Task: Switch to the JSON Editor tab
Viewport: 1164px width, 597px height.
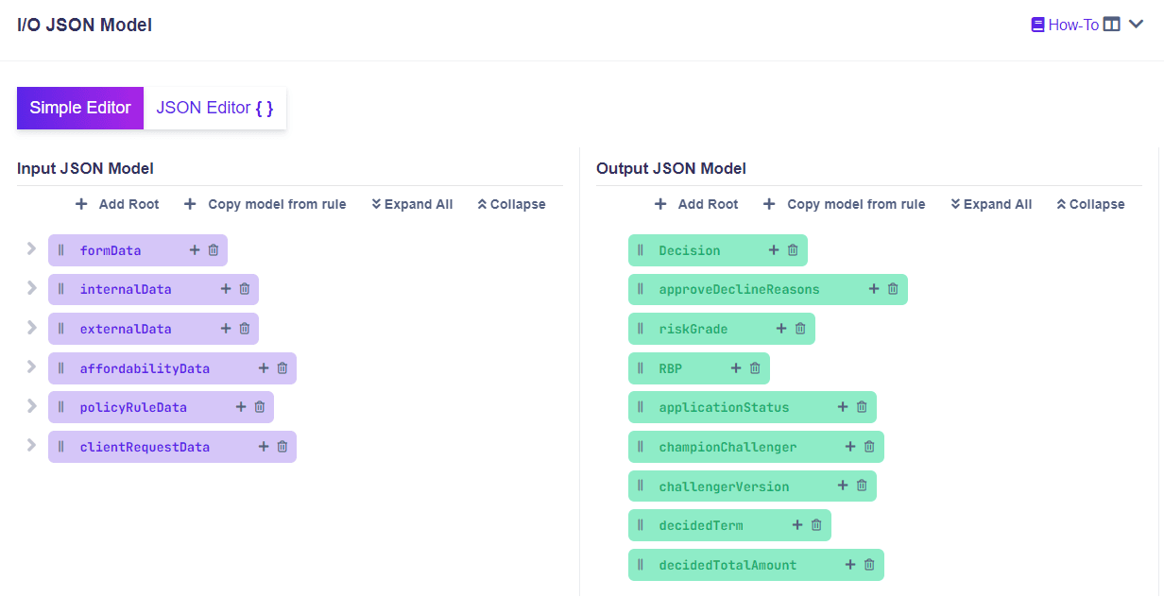Action: pos(214,108)
